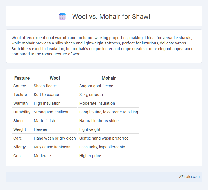Select the 'Wool' column header
This screenshot has width=208, height=190.
55,78
